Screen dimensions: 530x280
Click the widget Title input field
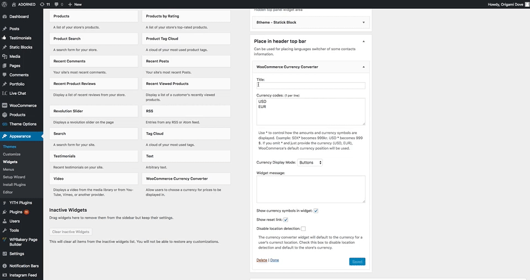(311, 85)
